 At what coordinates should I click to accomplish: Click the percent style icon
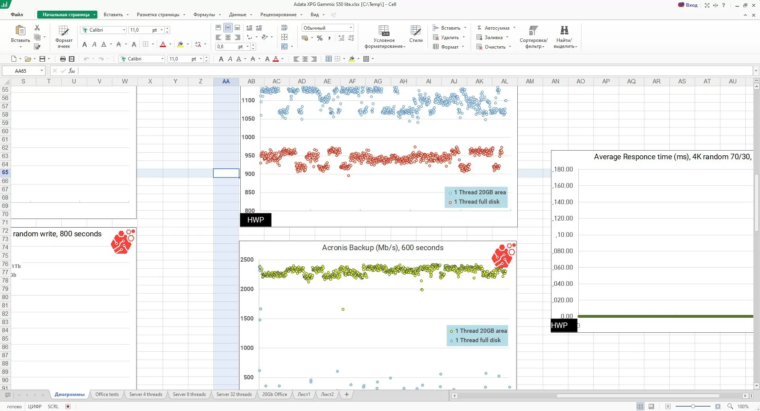[x=319, y=38]
